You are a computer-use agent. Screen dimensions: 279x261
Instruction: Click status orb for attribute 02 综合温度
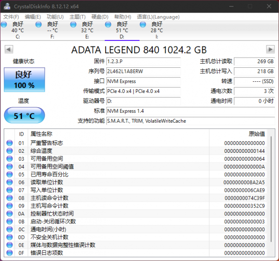pos(10,151)
